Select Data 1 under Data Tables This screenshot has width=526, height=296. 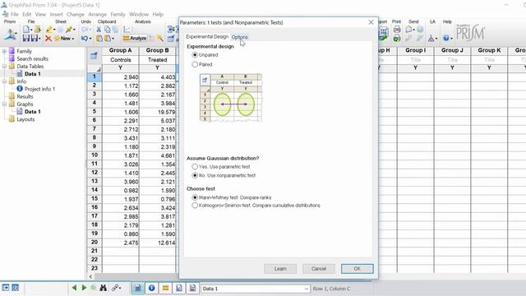pyautogui.click(x=33, y=74)
